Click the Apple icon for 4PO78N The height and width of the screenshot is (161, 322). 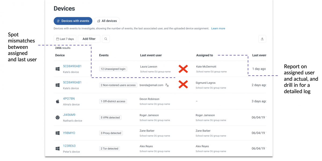tap(57, 101)
